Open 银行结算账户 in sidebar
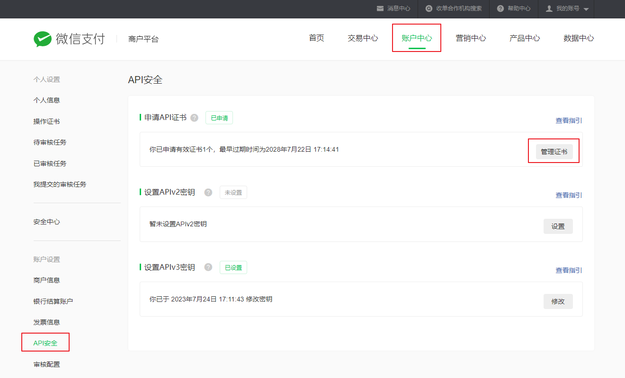 click(53, 301)
